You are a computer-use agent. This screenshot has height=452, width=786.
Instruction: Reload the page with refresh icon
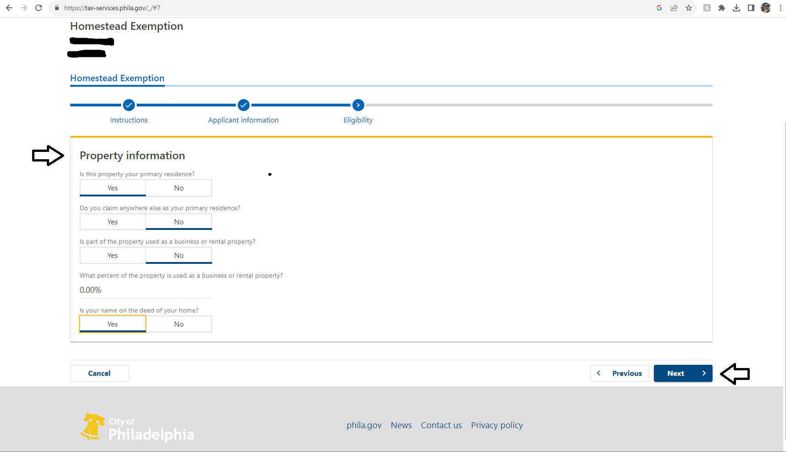[39, 8]
